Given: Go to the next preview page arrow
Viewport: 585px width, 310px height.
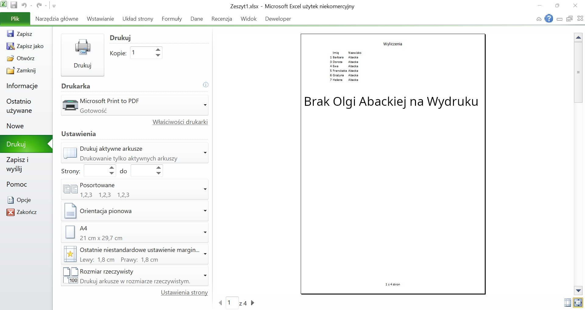Looking at the screenshot, I should tap(253, 303).
